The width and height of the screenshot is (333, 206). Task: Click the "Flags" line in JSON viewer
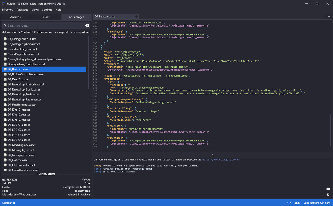click(147, 76)
